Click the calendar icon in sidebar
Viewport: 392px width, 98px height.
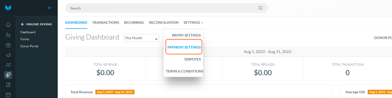click(8, 95)
